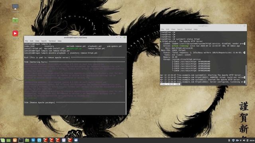255x143 pixels.
Task: Click 'mariadb-install.yml' in the ls output
Action: tap(54, 48)
